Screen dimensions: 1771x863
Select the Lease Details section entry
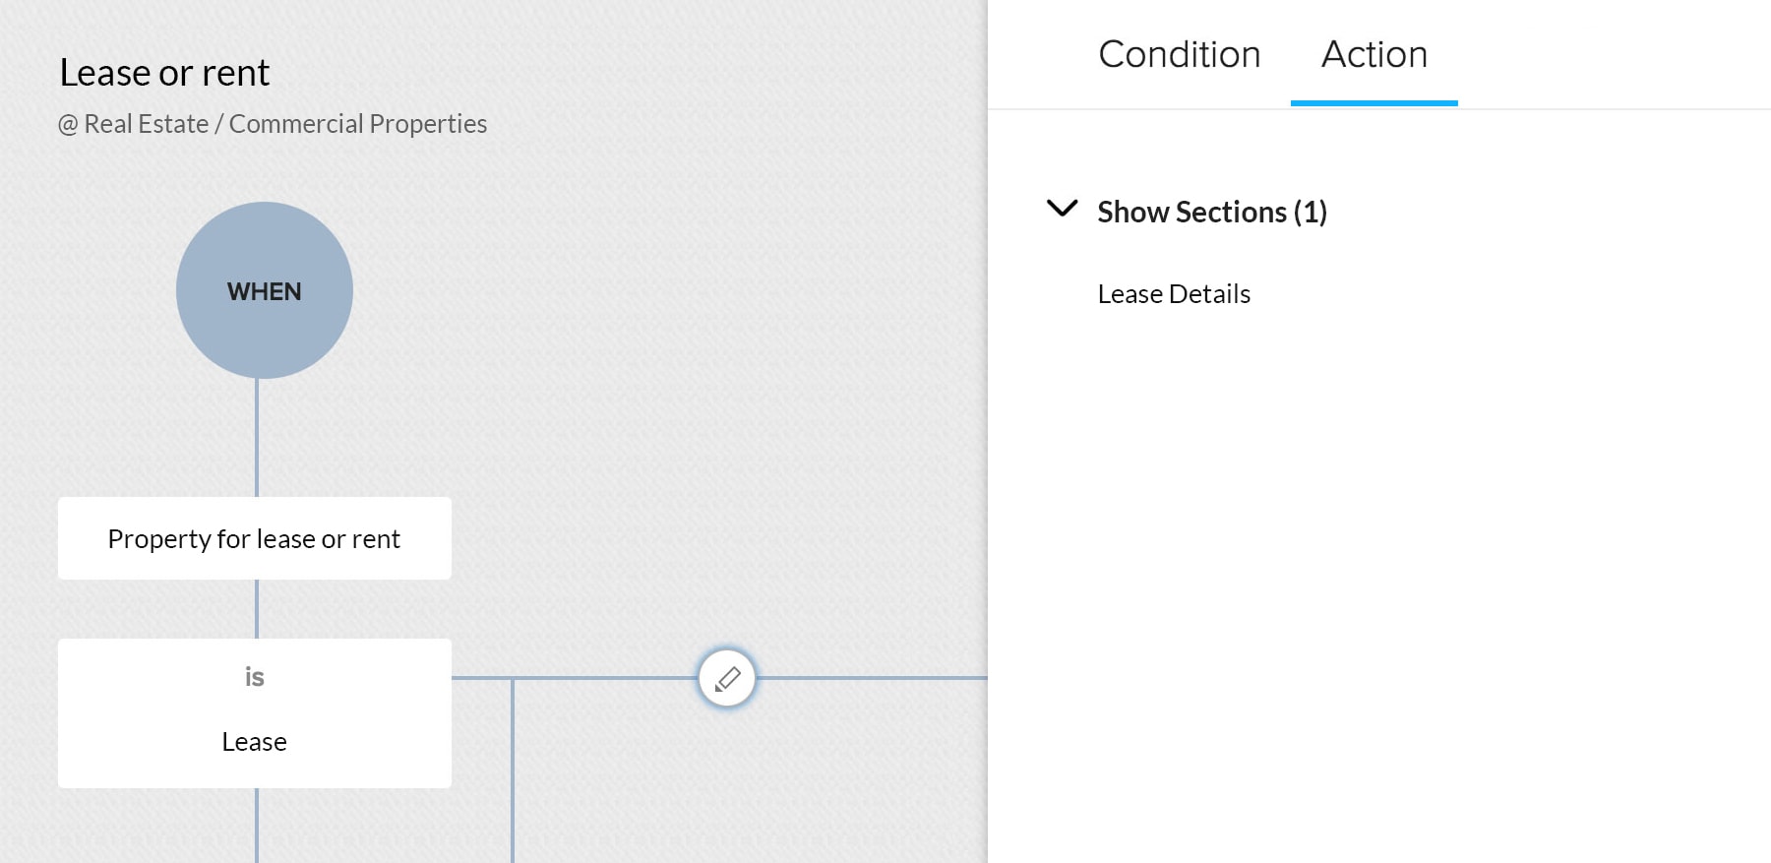point(1174,294)
